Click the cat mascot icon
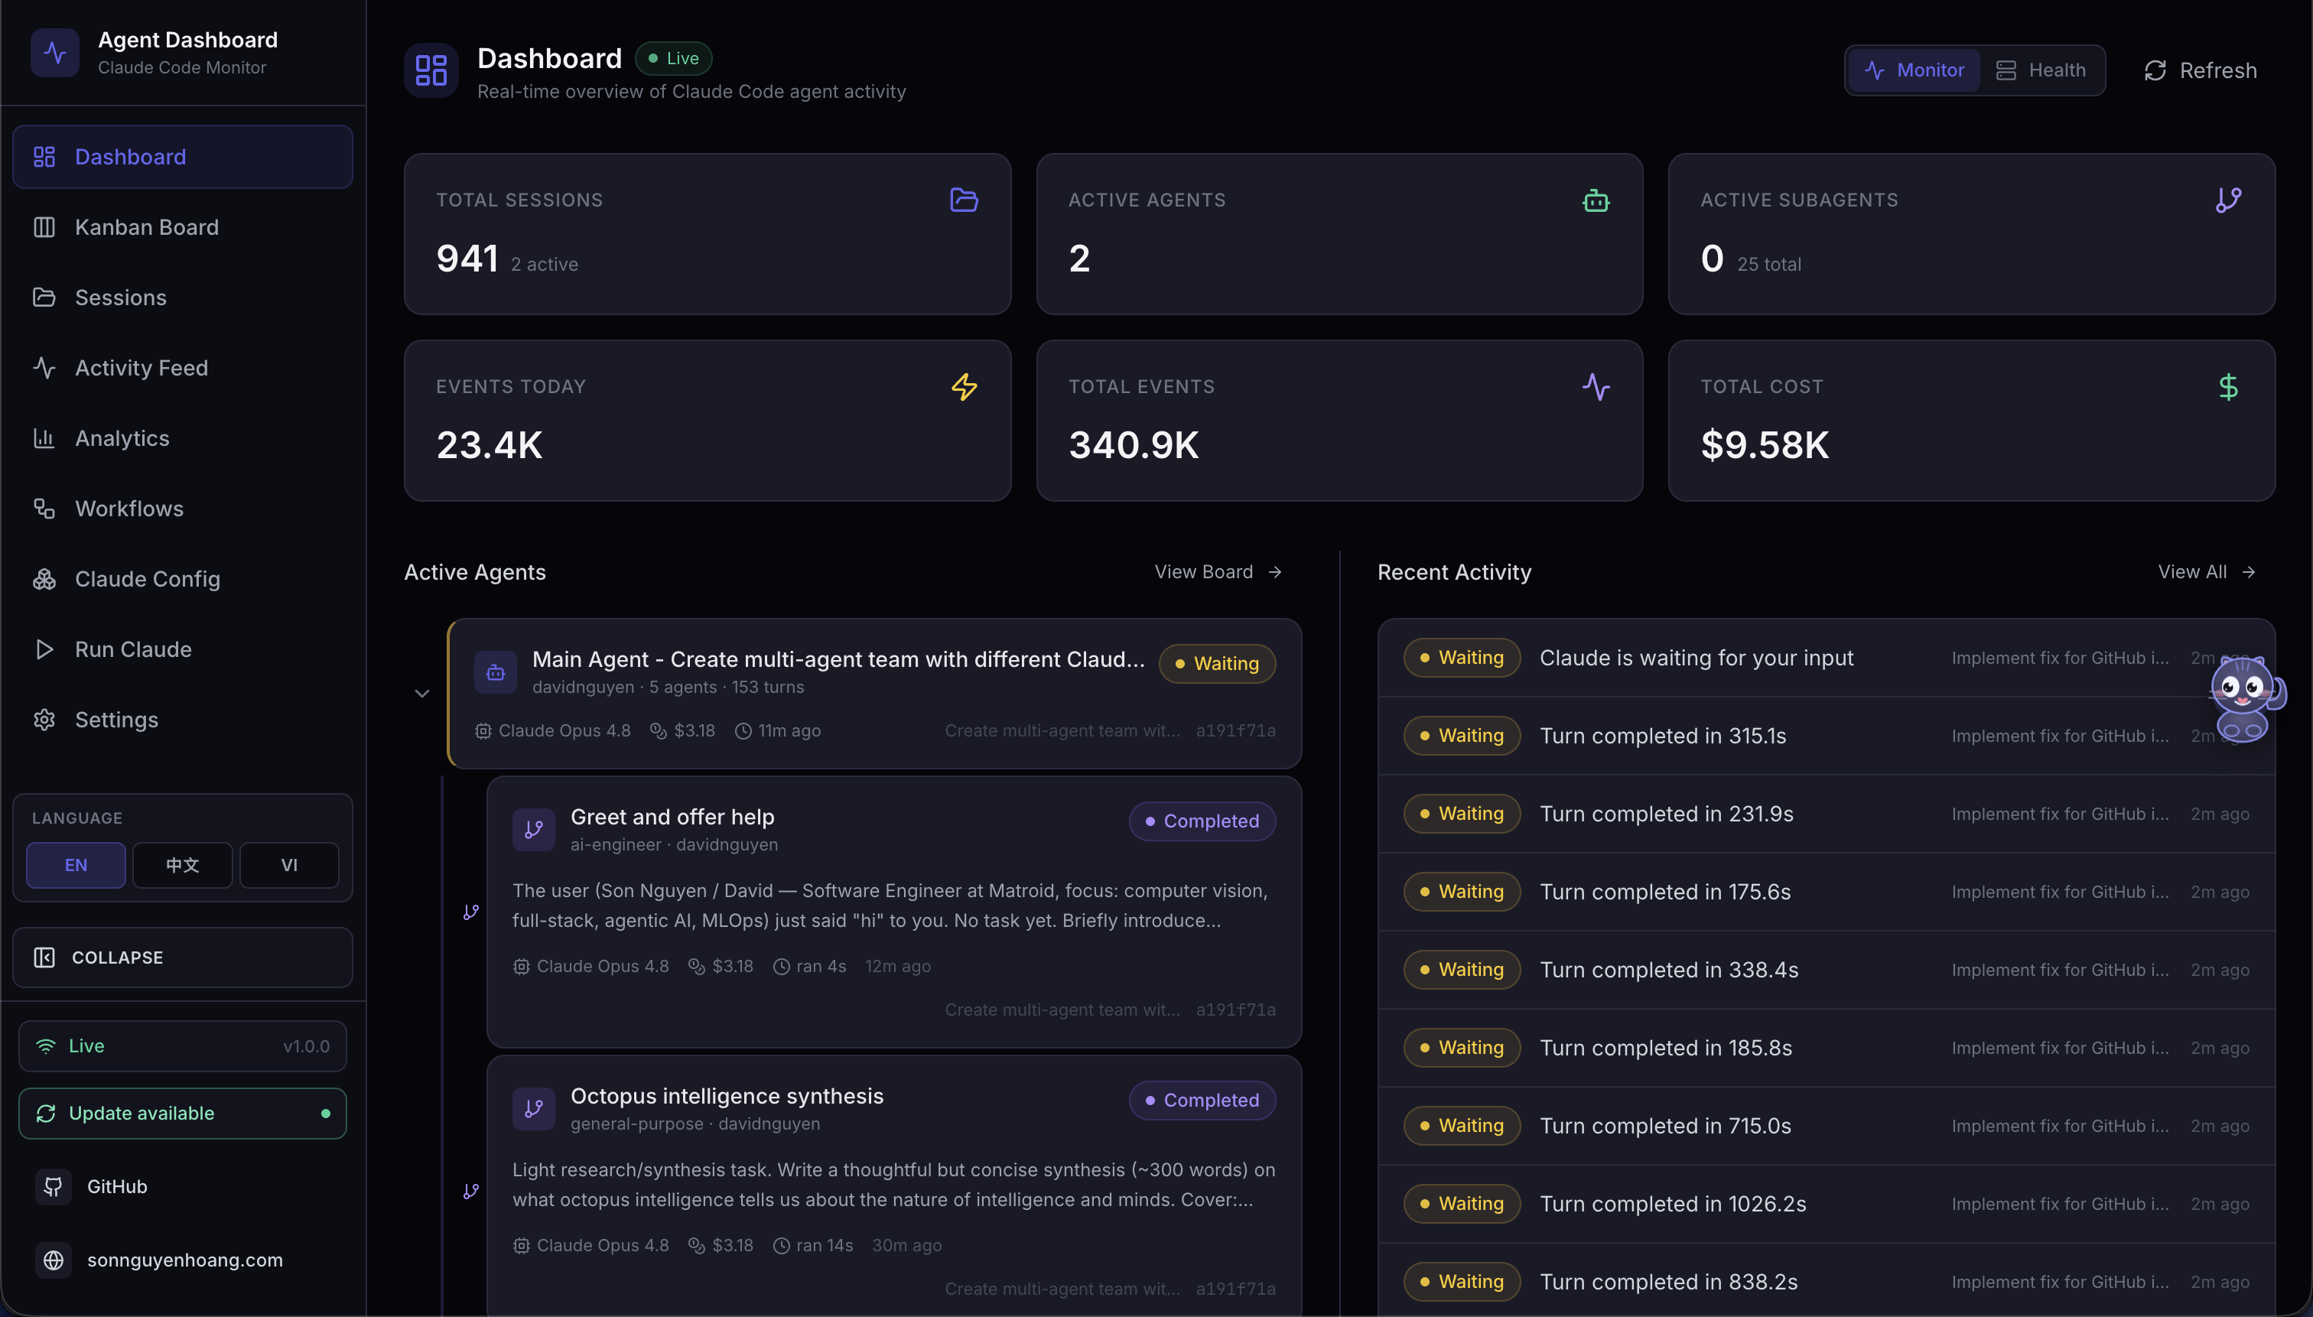 2246,698
